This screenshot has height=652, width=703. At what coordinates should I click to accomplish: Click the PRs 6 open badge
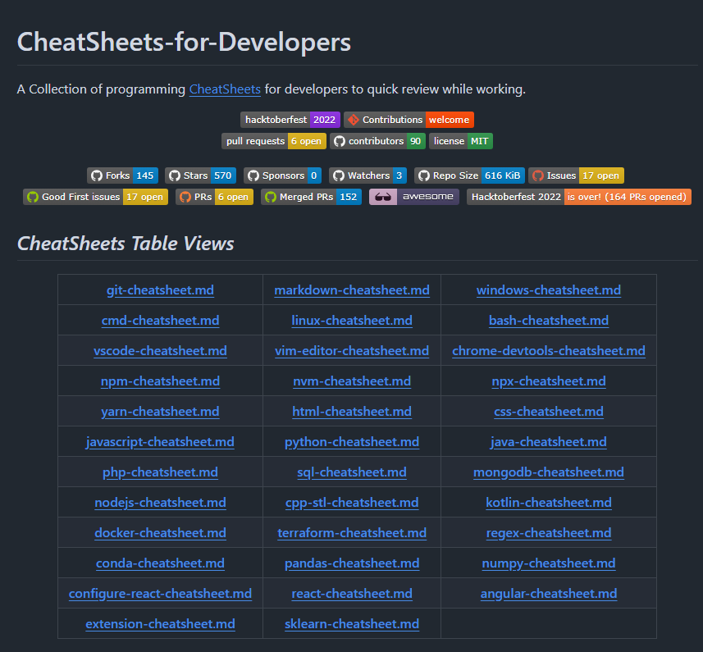(x=214, y=197)
